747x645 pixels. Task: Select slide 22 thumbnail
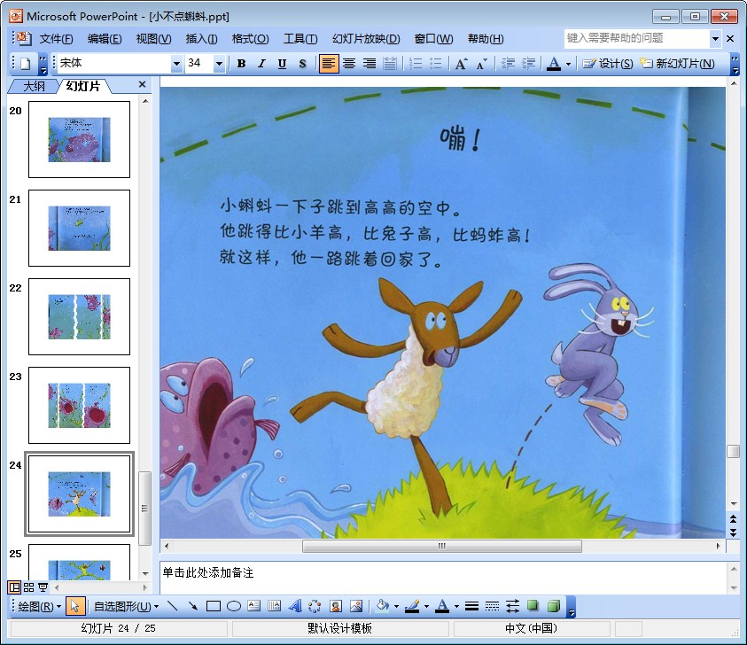(79, 316)
